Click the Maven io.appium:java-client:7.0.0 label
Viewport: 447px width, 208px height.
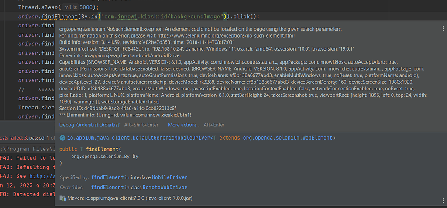click(x=130, y=198)
